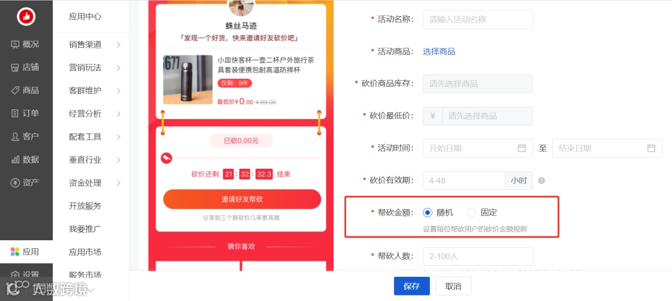Click calendar icon in 结束日期 field
Viewport: 672px width, 301px height.
(651, 148)
